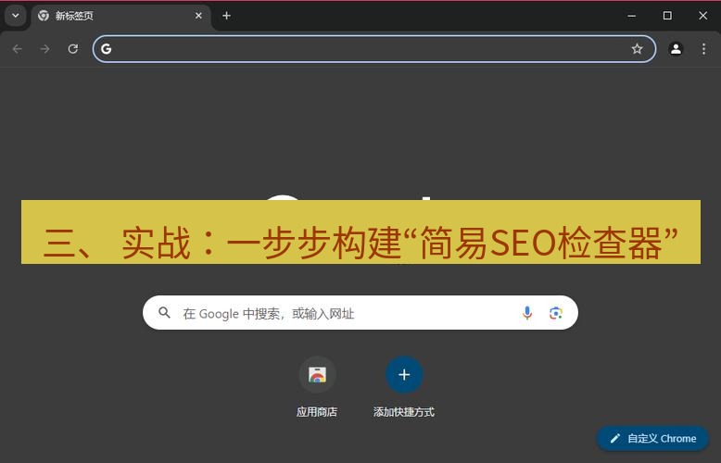Minimize the Chrome window

click(x=632, y=16)
